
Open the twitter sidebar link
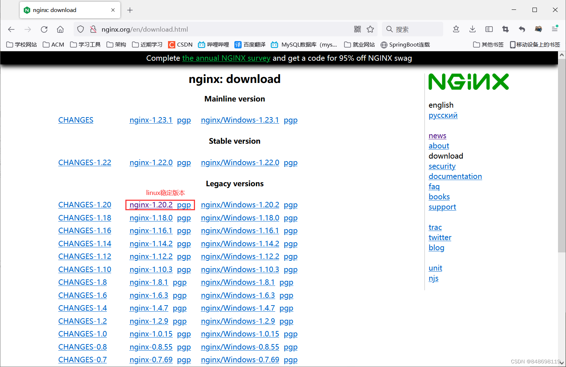(440, 238)
